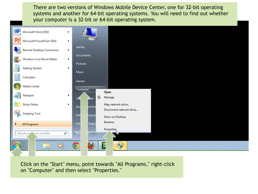Viewport: 258px width, 194px height.
Task: Open the Music link
Action: point(80,72)
